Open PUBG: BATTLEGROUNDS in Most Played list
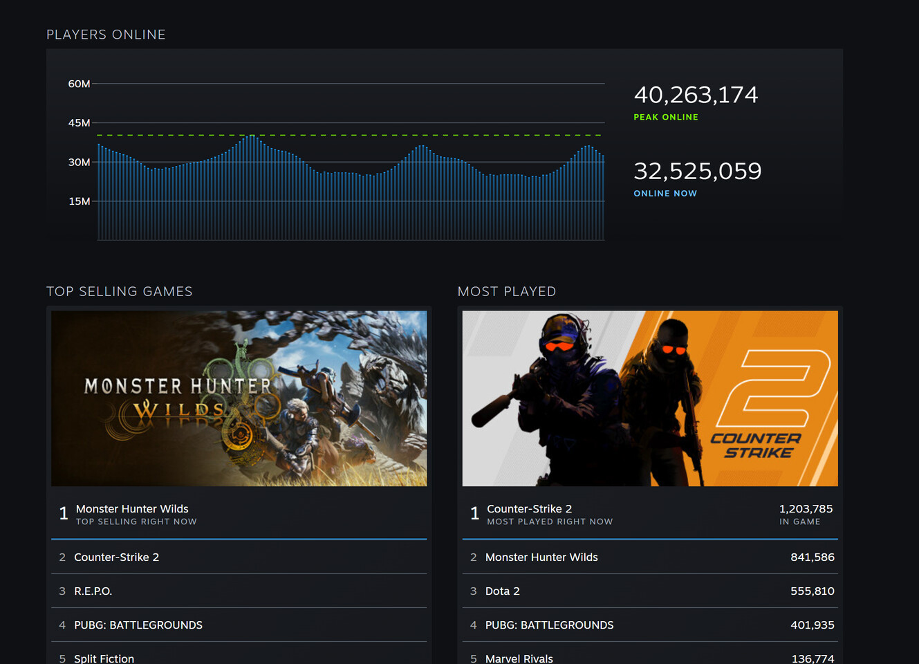 (650, 625)
